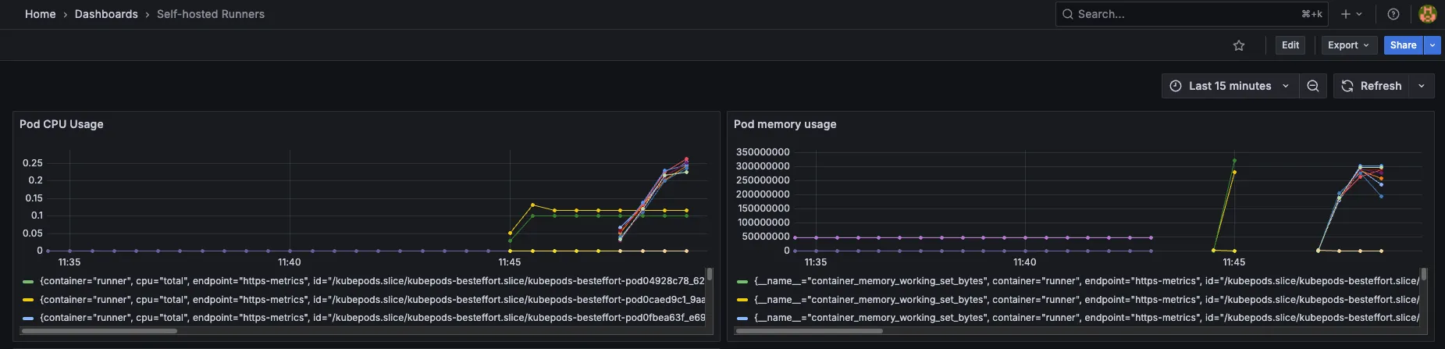Open the Share options arrow

coord(1432,45)
